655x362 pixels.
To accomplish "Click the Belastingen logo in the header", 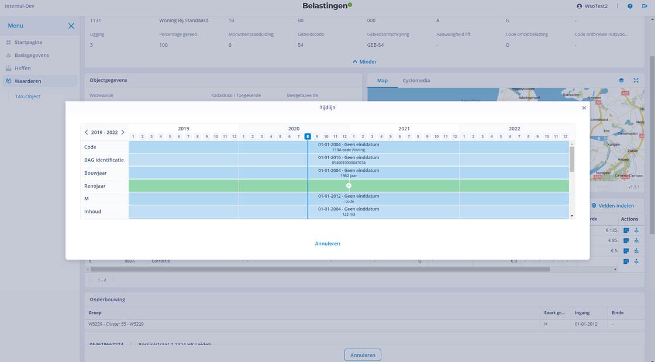I will (327, 6).
